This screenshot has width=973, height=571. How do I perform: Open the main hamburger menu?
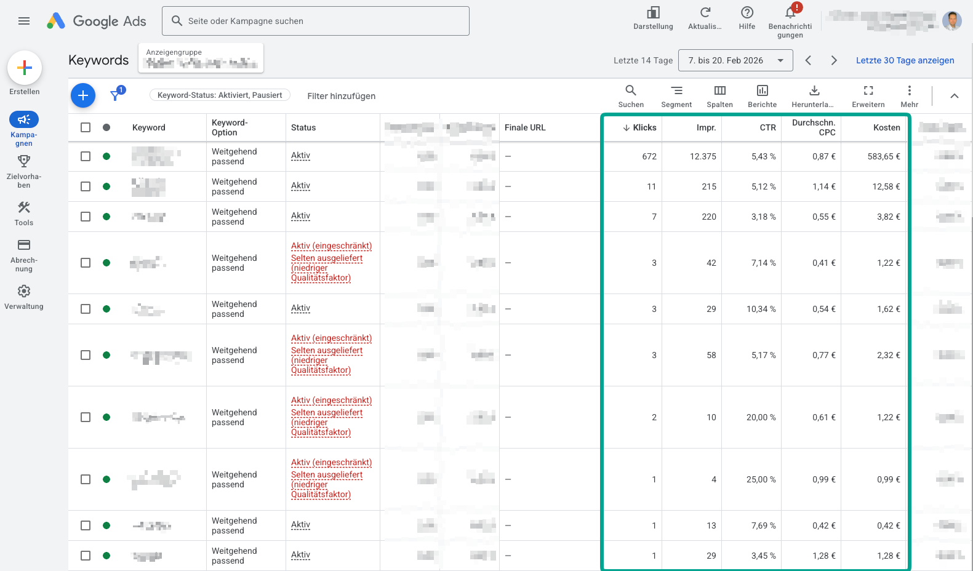[x=24, y=21]
